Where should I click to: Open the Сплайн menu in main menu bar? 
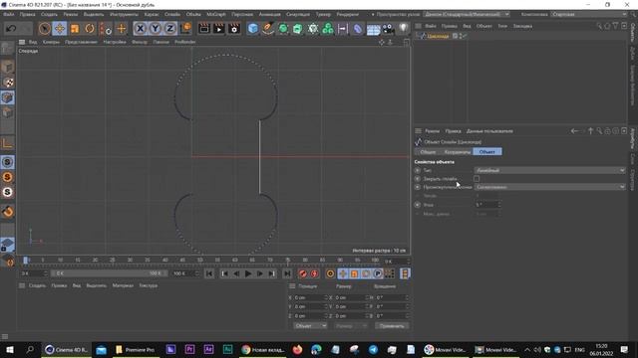click(172, 14)
